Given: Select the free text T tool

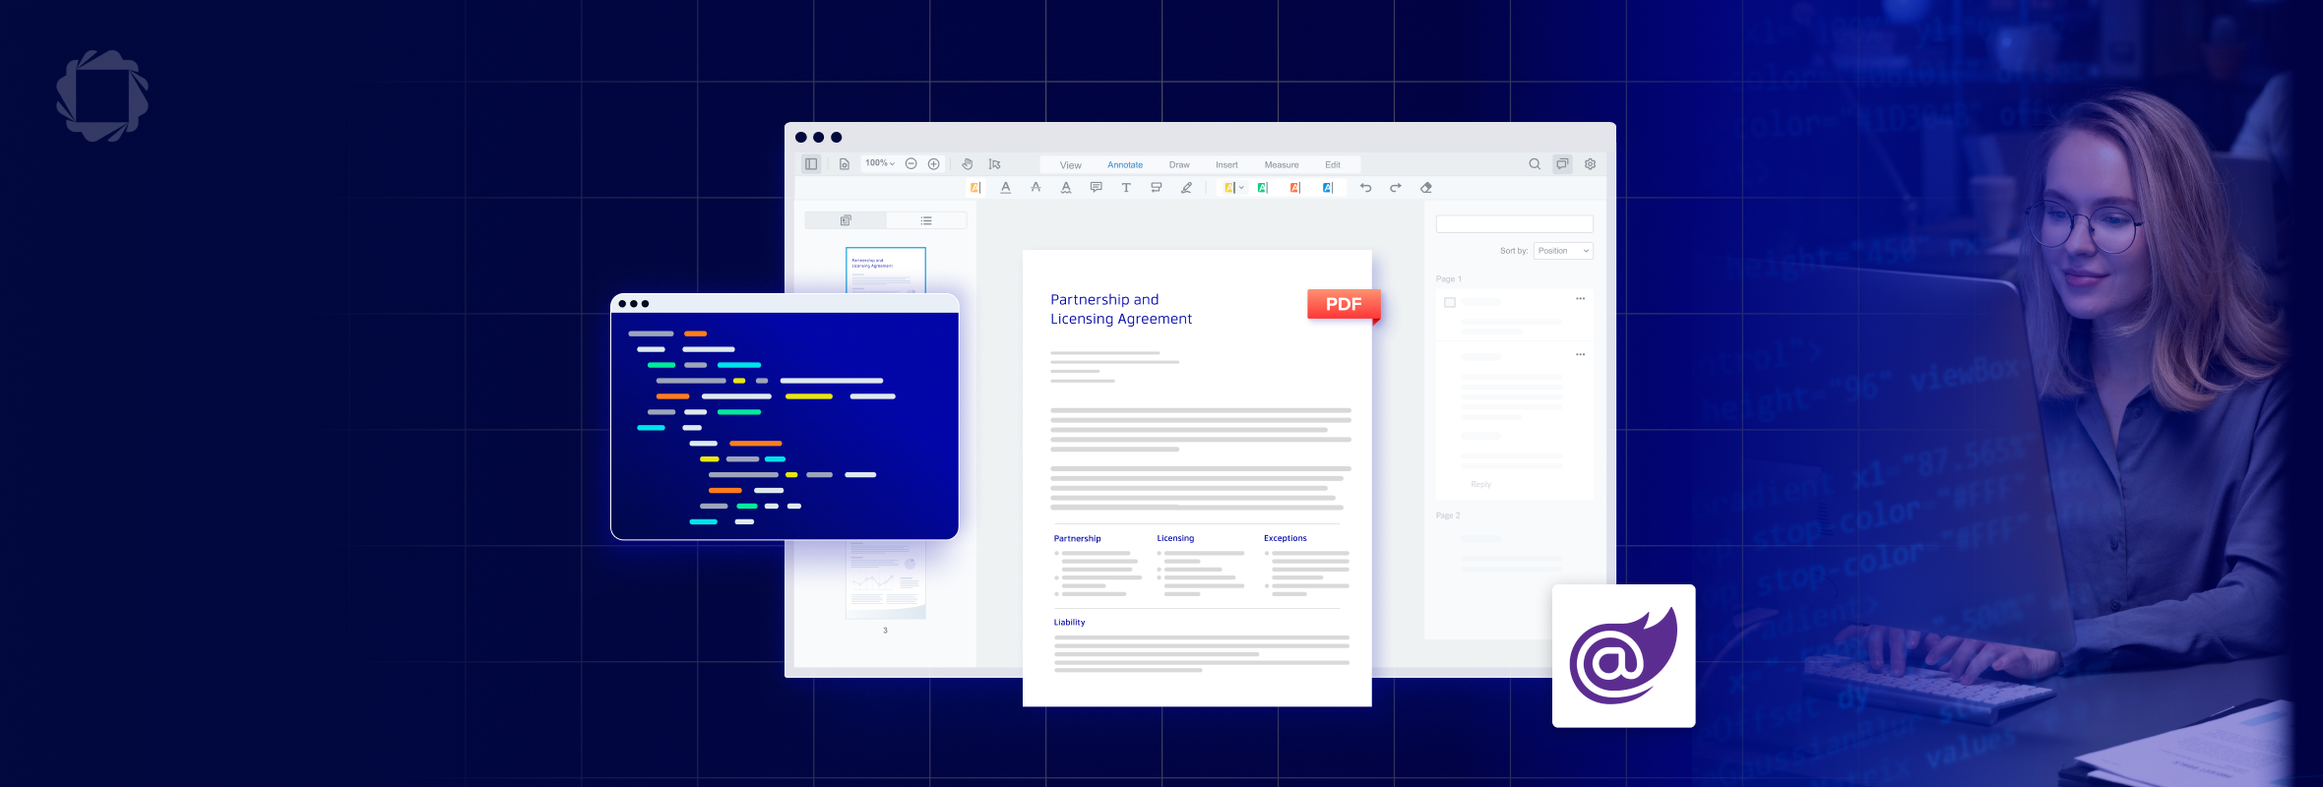Looking at the screenshot, I should (1126, 188).
